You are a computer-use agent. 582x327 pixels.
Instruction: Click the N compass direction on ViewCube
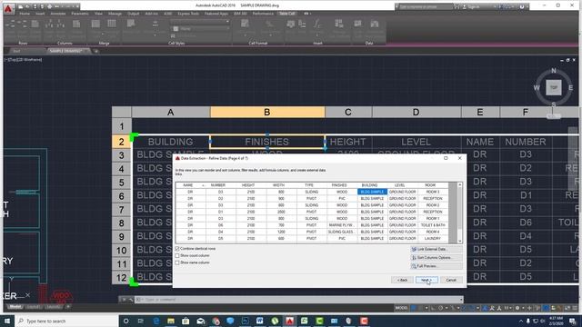pyautogui.click(x=554, y=71)
